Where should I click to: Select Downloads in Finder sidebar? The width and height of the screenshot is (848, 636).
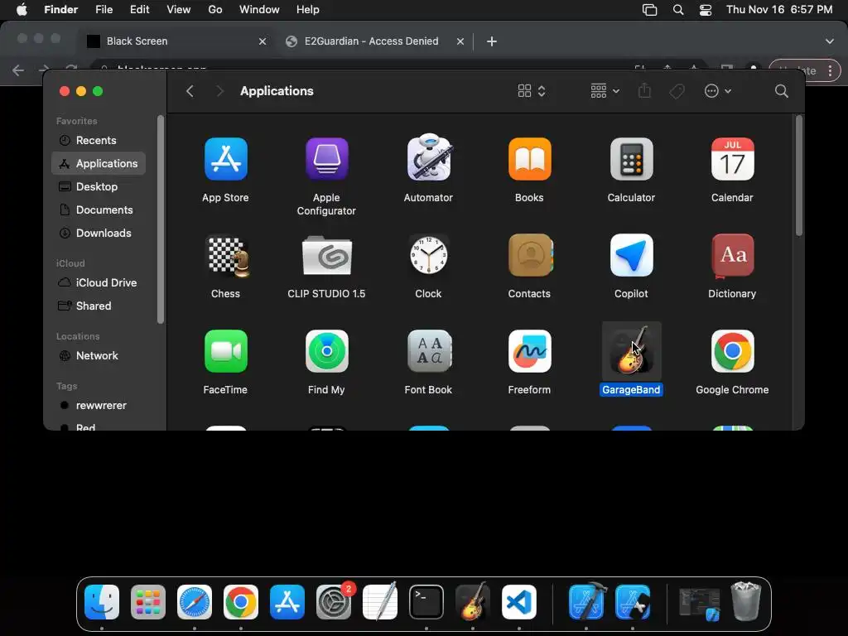tap(99, 233)
